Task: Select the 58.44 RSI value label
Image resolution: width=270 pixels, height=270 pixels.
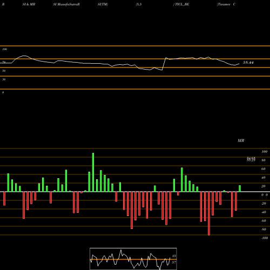Action: tap(248, 63)
